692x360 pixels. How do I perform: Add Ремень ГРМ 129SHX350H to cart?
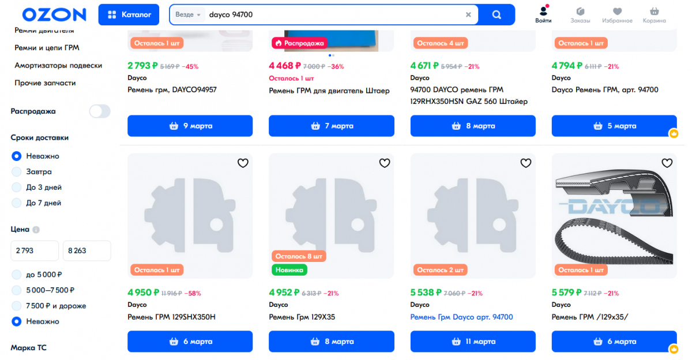(x=190, y=342)
